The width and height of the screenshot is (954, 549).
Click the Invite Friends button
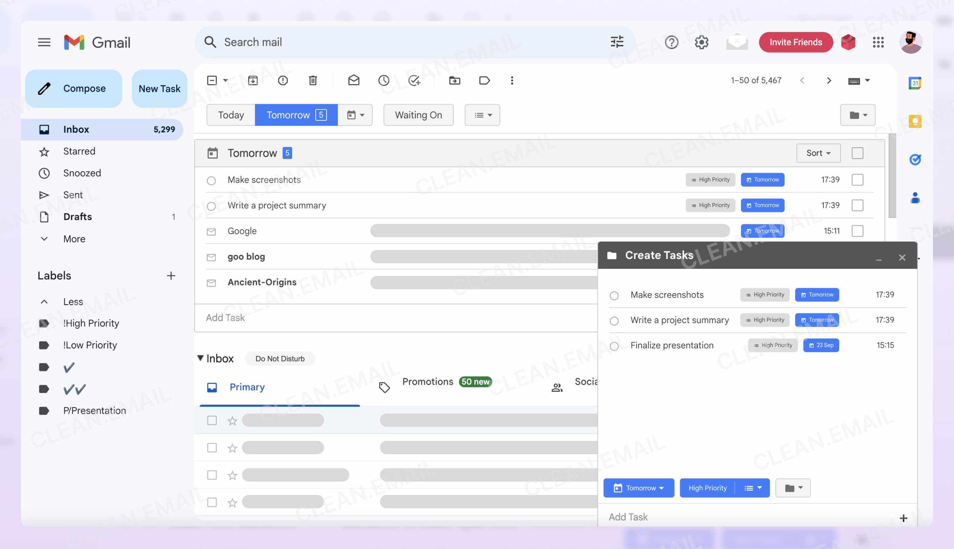coord(795,42)
